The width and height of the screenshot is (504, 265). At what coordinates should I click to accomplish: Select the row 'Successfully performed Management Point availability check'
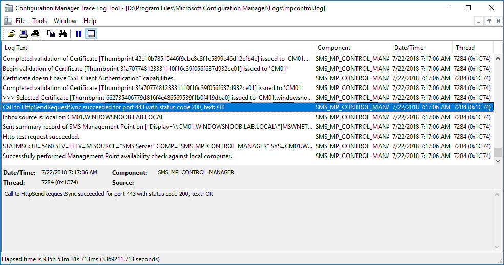coord(247,156)
